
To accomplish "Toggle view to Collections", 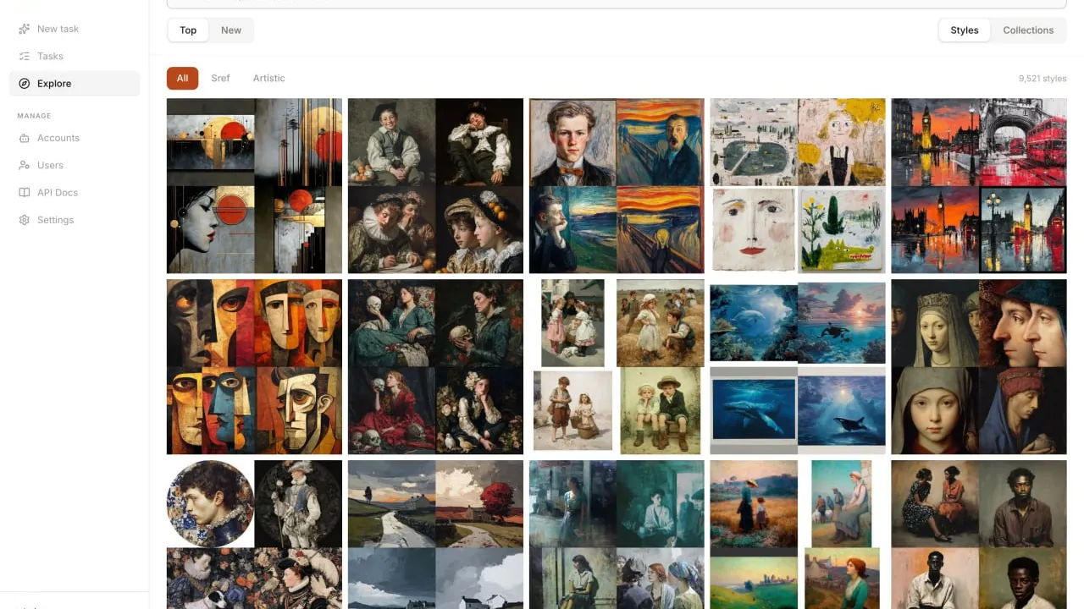I will click(x=1028, y=30).
